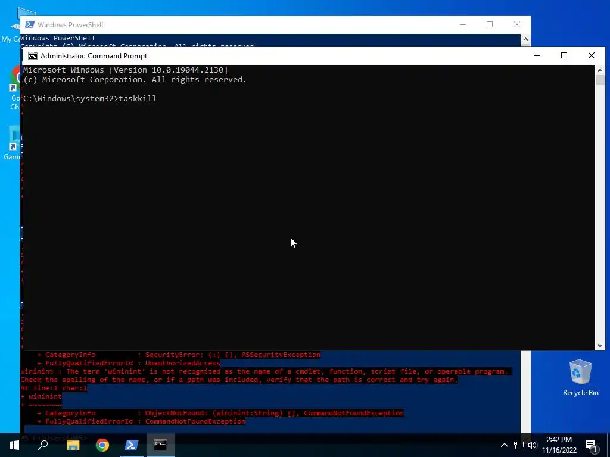The height and width of the screenshot is (457, 610).
Task: Open taskbar Search magnifier
Action: (x=43, y=445)
